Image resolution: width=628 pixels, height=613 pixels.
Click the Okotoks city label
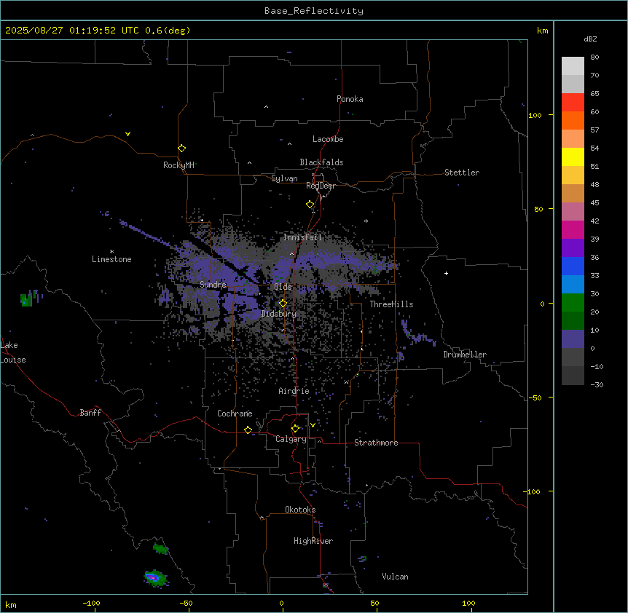[x=300, y=510]
